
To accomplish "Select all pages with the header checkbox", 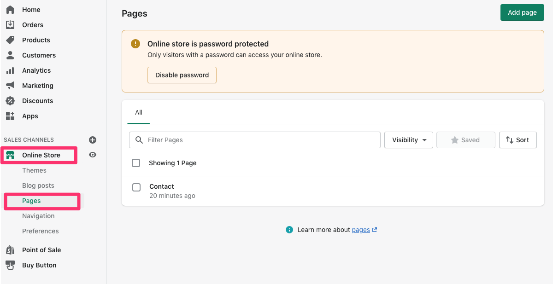I will 136,162.
